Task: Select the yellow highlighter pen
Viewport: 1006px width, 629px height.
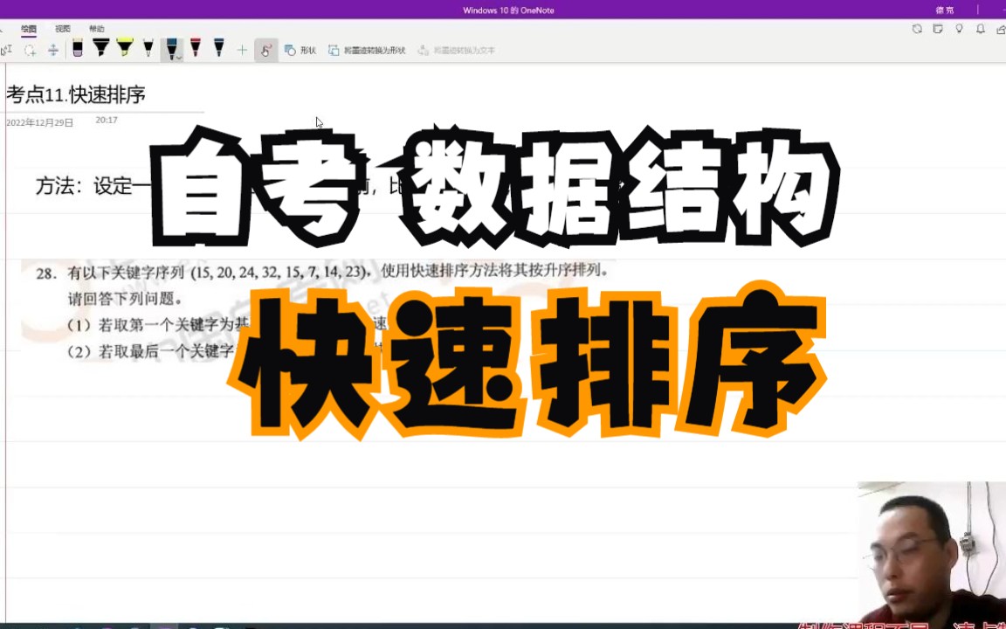Action: (125, 48)
